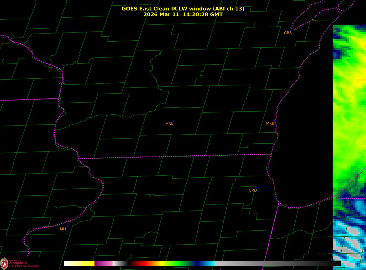This screenshot has height=270, width=366.
Task: Click the LSE station label
Action: point(61,82)
